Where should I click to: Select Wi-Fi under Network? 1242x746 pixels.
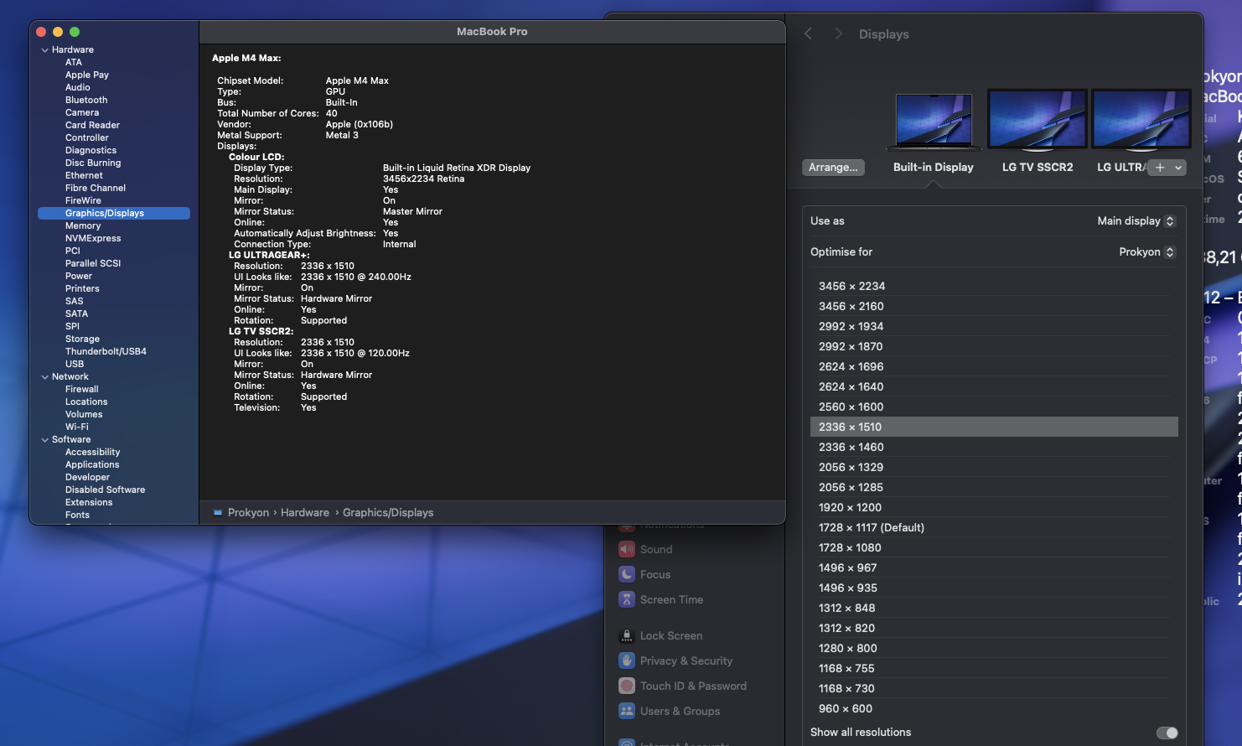[x=77, y=427]
